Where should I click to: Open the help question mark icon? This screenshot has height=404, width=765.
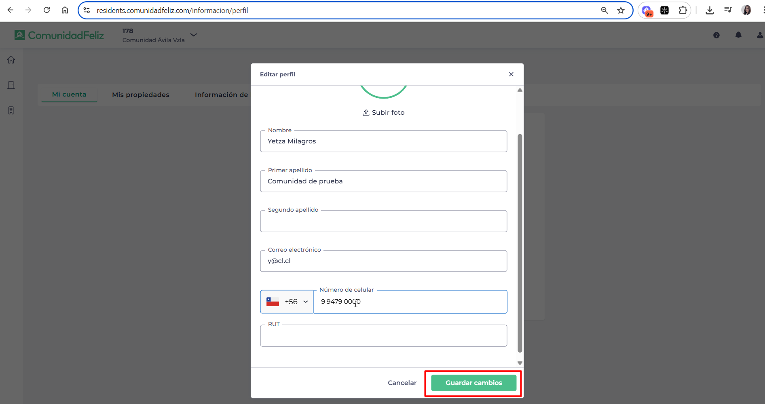click(x=716, y=35)
